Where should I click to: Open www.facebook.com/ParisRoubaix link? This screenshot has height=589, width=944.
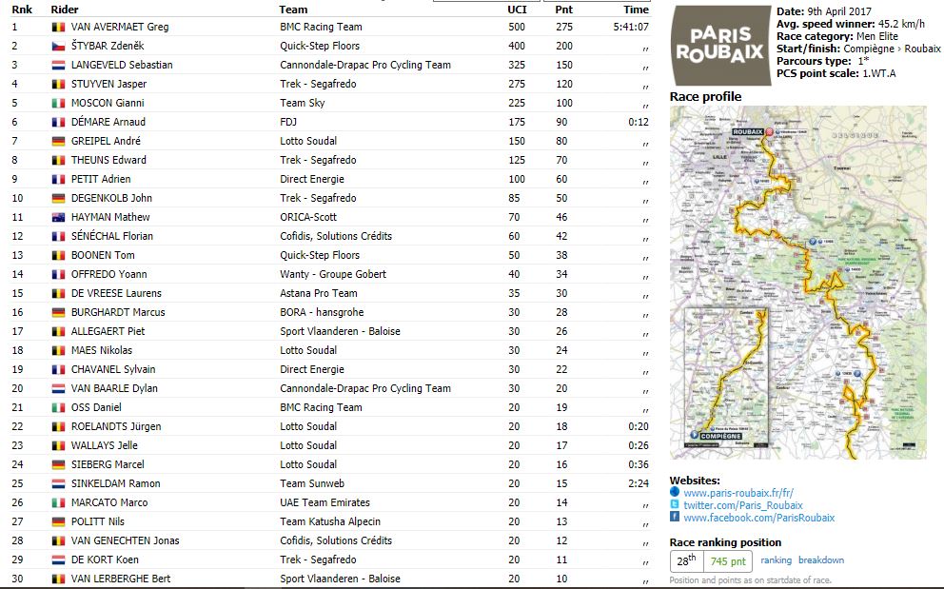[759, 518]
